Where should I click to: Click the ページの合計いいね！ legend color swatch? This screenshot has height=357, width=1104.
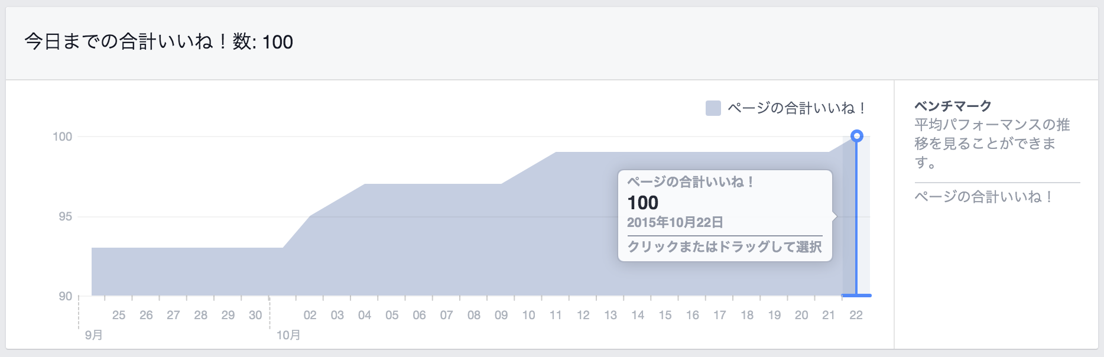[713, 108]
